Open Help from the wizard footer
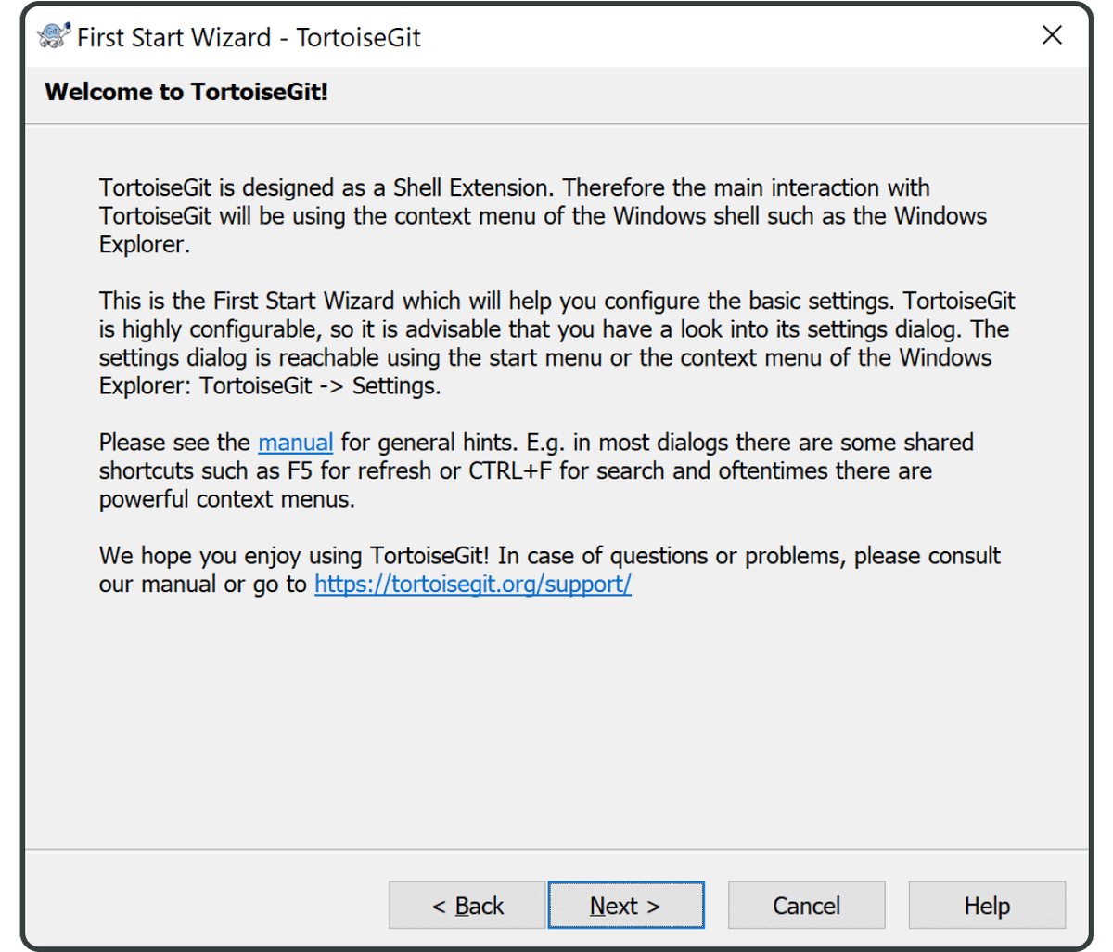This screenshot has height=952, width=1113. [986, 905]
